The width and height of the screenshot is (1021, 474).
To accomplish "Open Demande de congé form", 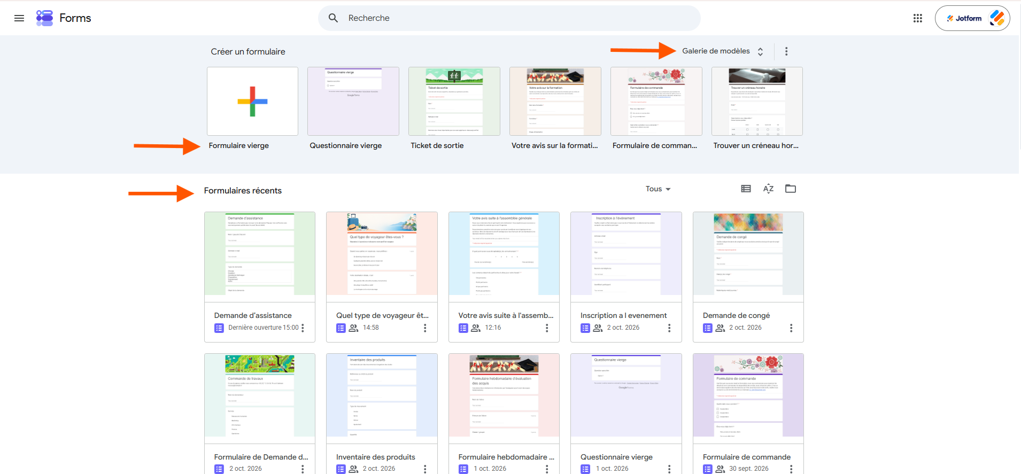I will (748, 277).
